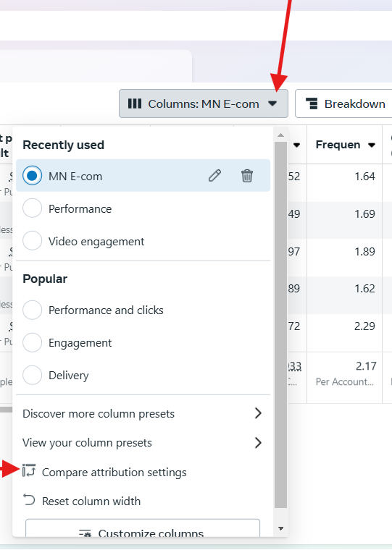
Task: Select the Engagement radio button
Action: (33, 342)
